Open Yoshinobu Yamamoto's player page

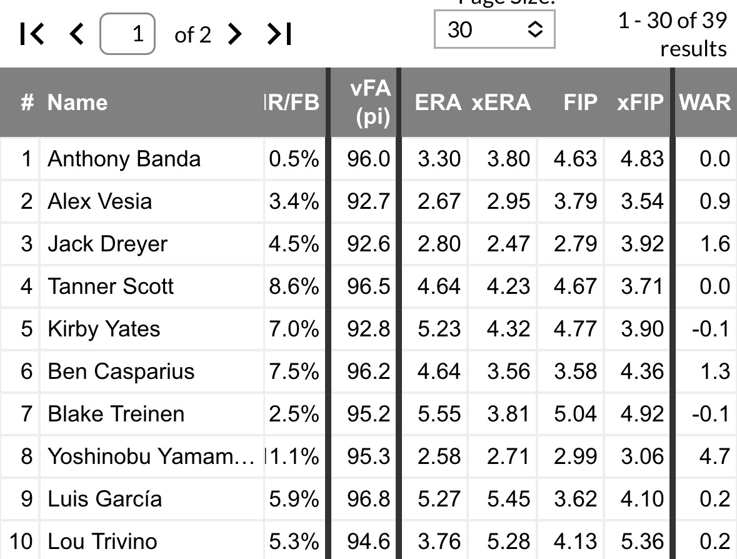point(151,456)
